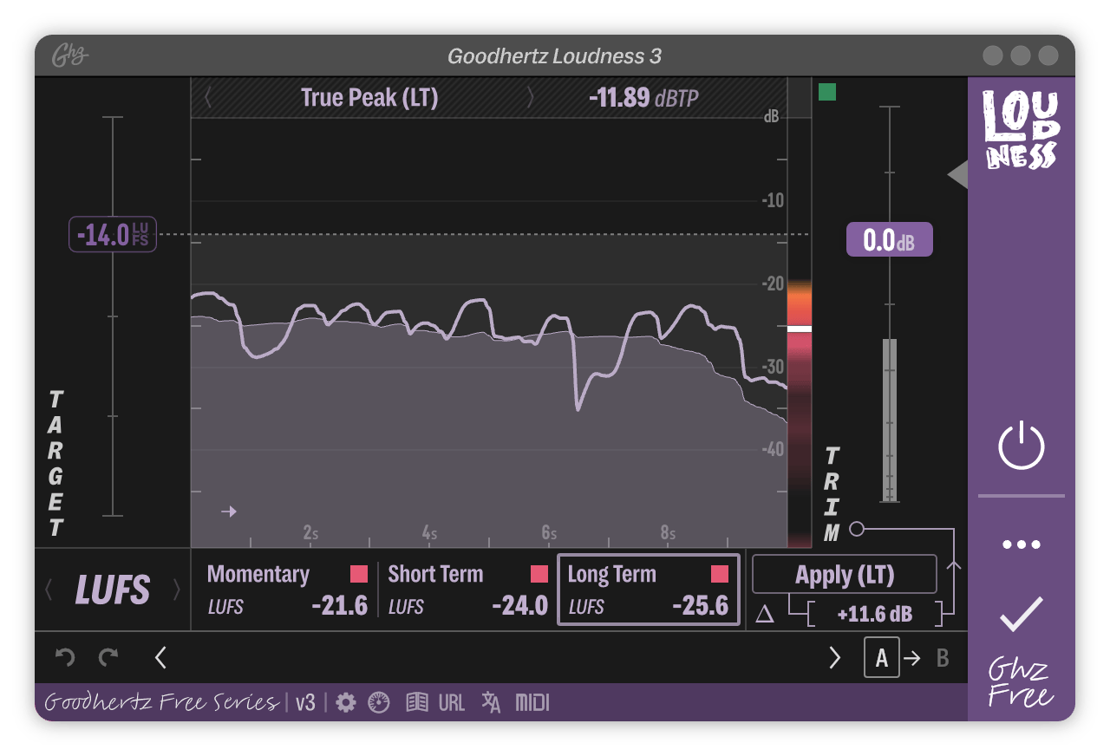The width and height of the screenshot is (1110, 756).
Task: Toggle the plugin power button
Action: (1021, 446)
